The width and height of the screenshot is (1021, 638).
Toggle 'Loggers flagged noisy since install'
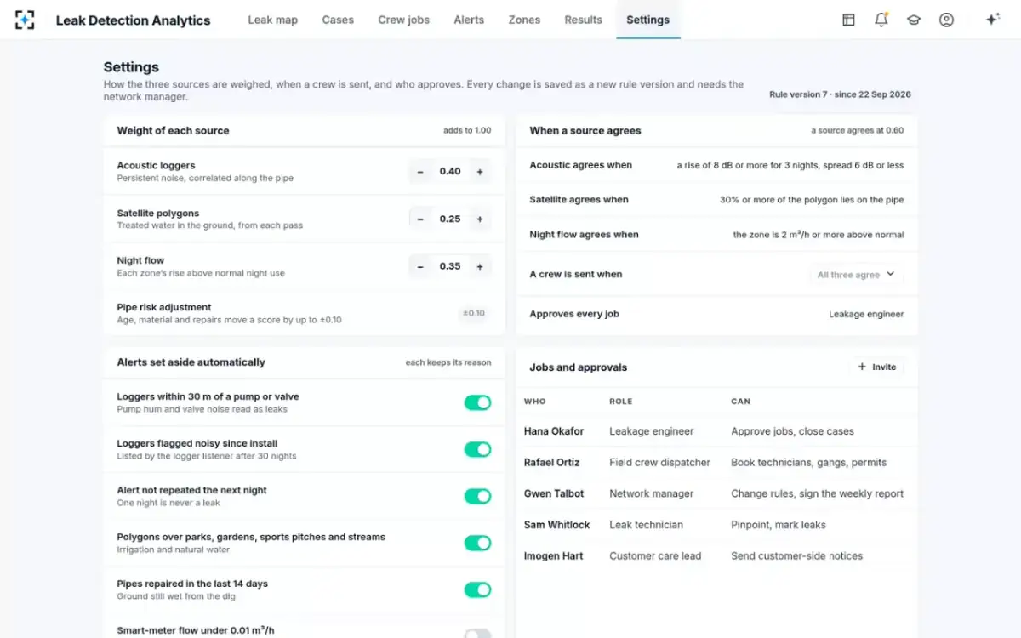[477, 449]
